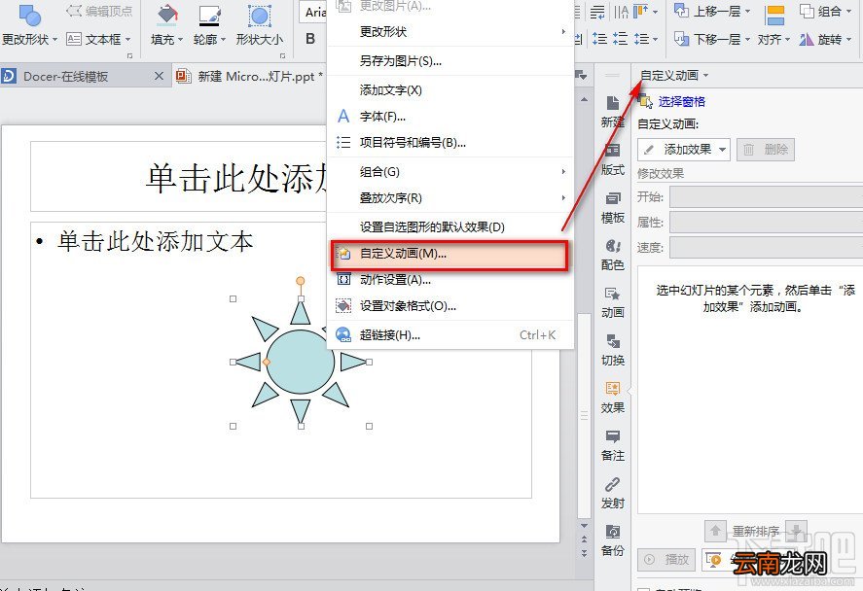Select 添加文字(X) menu entry
The height and width of the screenshot is (591, 863).
click(450, 90)
